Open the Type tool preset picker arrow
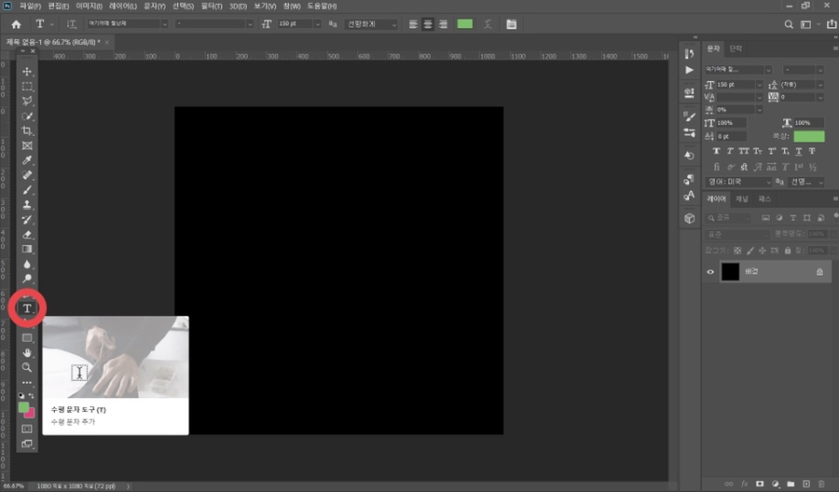 point(52,24)
